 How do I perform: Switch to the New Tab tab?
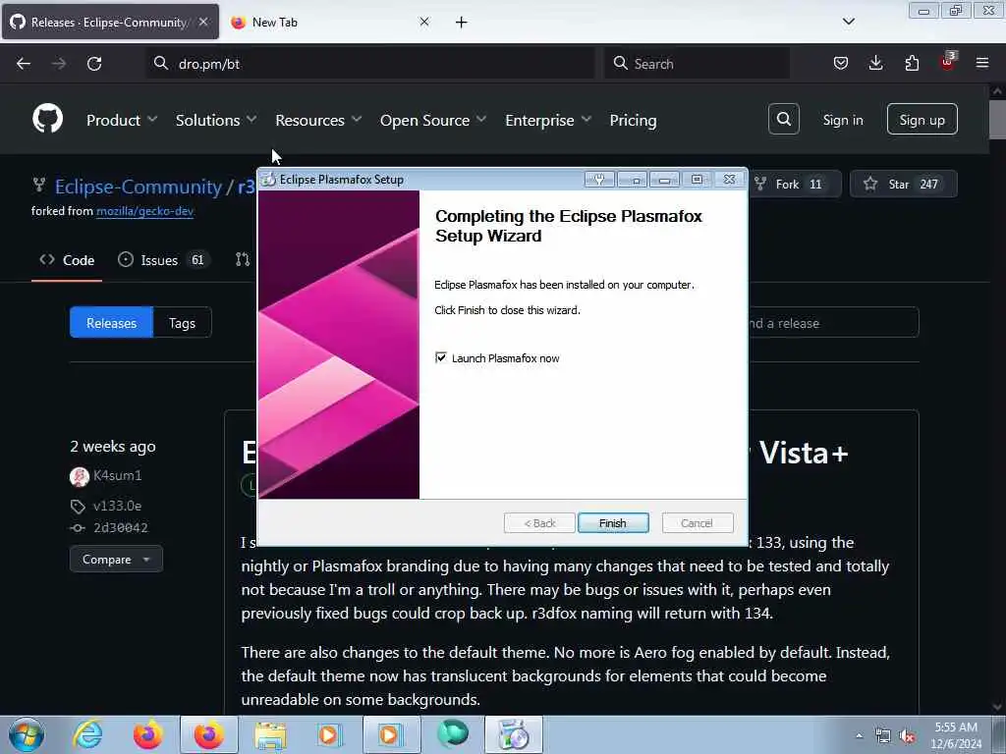click(330, 22)
